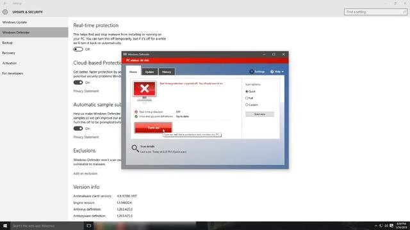
Task: Show hidden system tray icons
Action: (376, 226)
